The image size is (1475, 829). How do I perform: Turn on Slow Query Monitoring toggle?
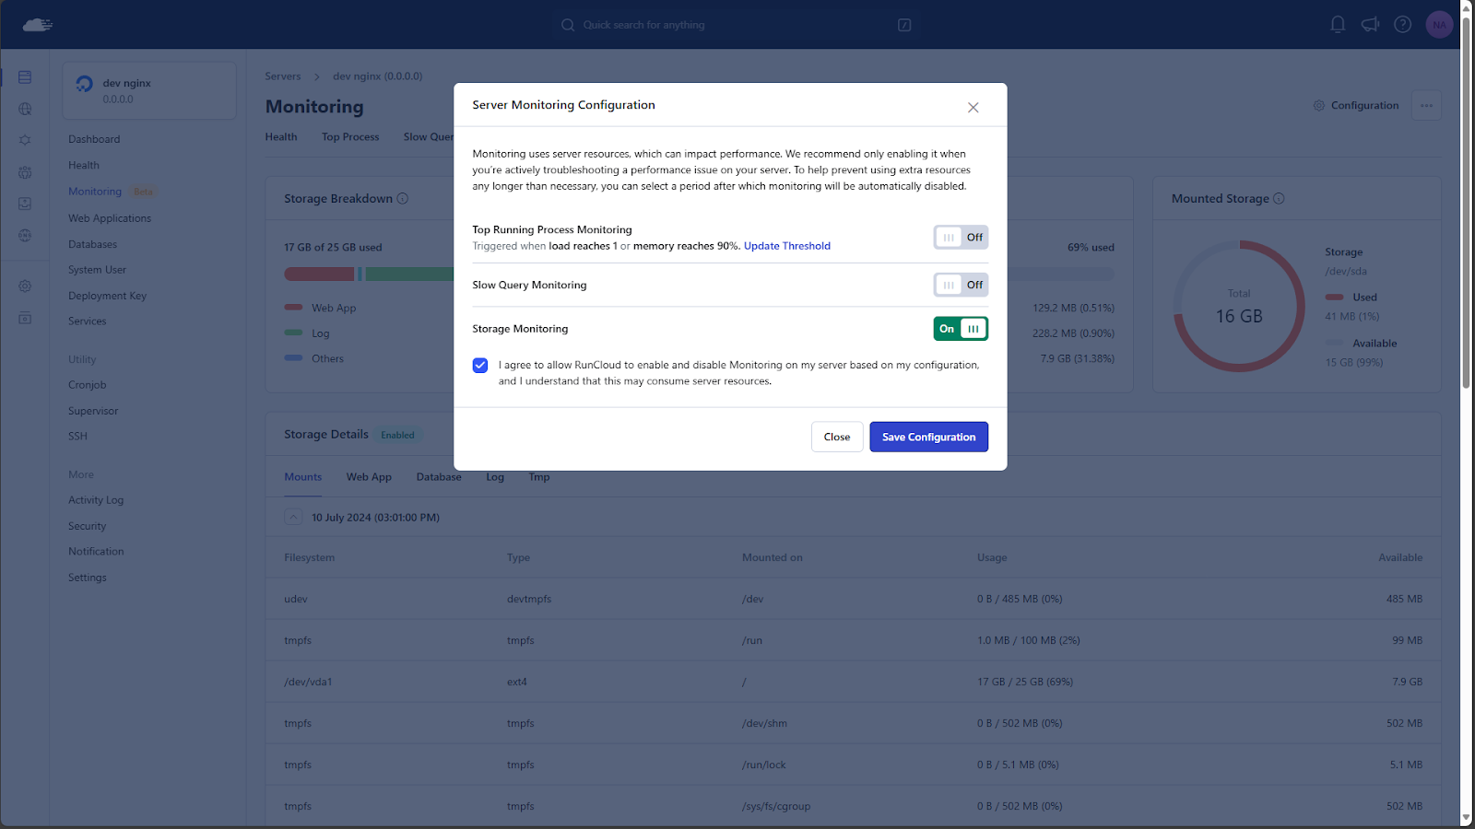point(961,286)
